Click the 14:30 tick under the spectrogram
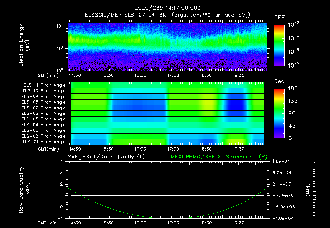Screen dimensions: 330x228 pos(75,75)
